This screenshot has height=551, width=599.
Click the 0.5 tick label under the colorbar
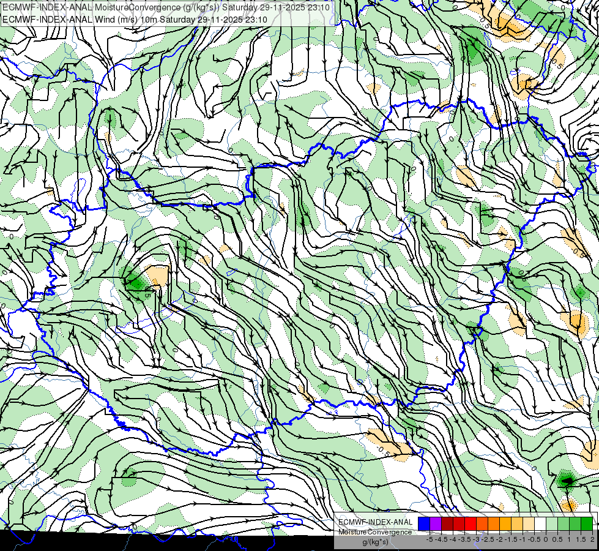pyautogui.click(x=557, y=539)
